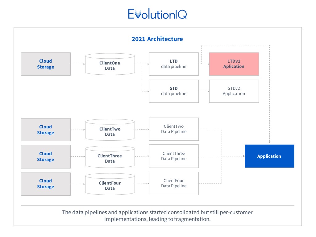Click the Cloud Storage box feeding ClientOne Data

pos(46,64)
